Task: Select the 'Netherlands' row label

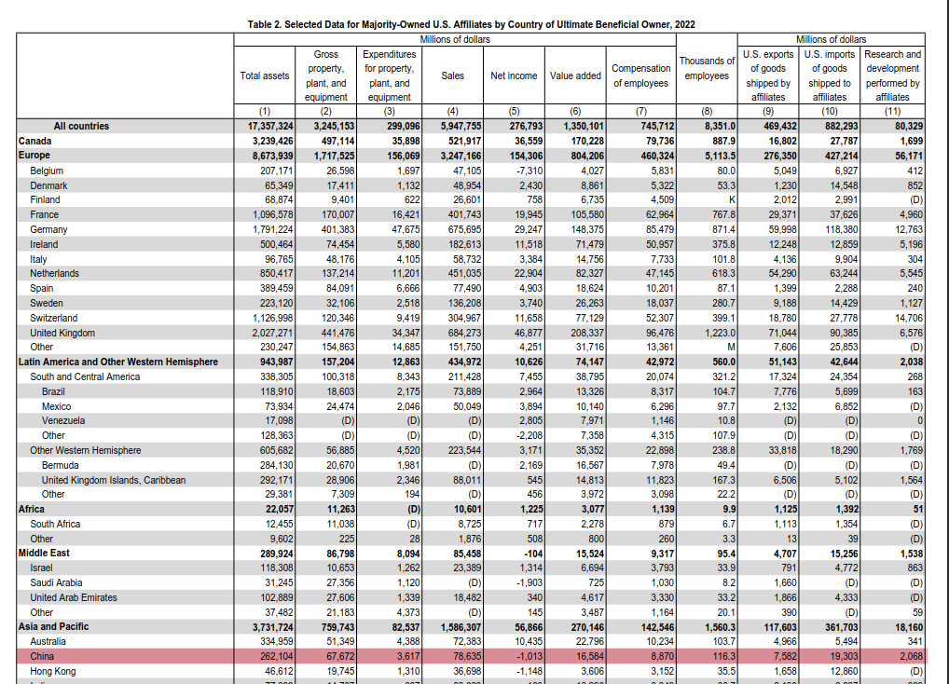Action: click(54, 273)
